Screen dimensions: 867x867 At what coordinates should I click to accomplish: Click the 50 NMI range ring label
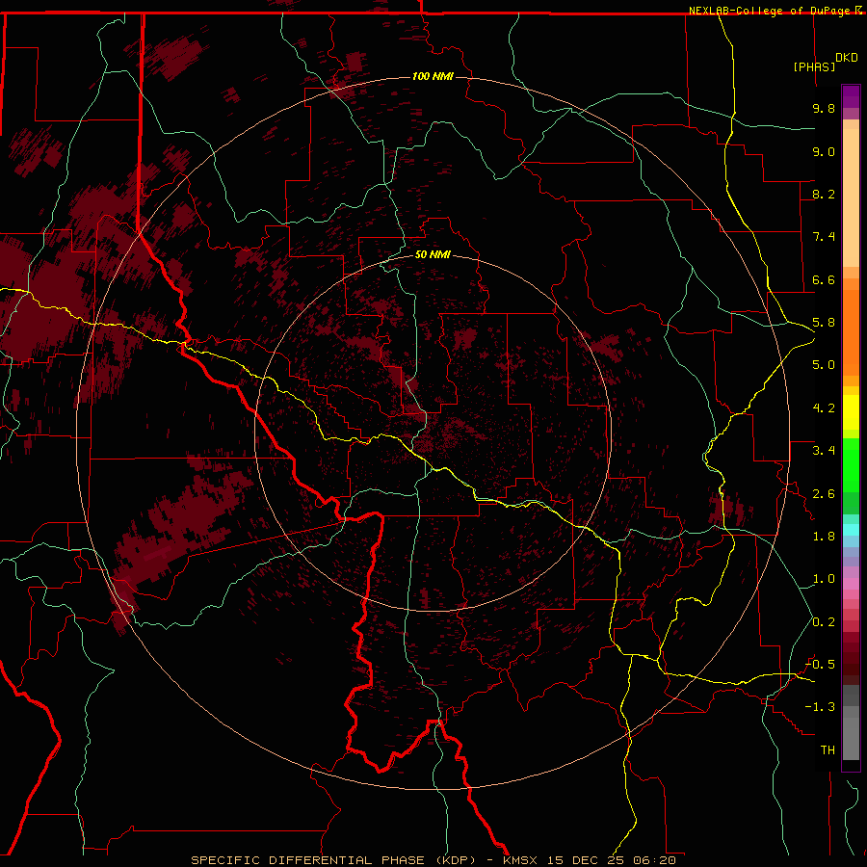433,254
